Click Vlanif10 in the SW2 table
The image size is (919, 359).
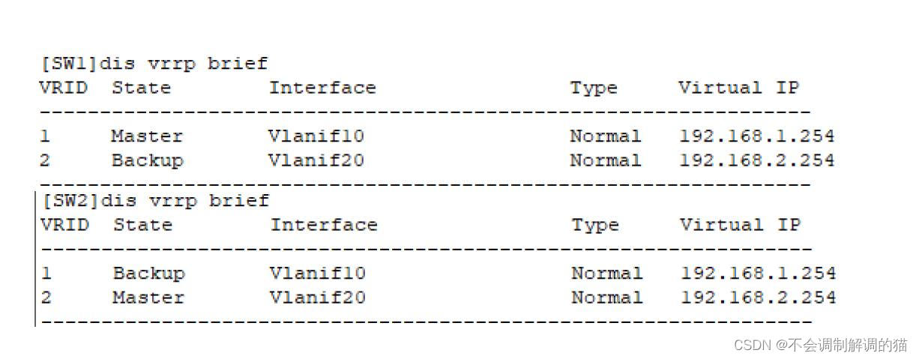coord(317,274)
